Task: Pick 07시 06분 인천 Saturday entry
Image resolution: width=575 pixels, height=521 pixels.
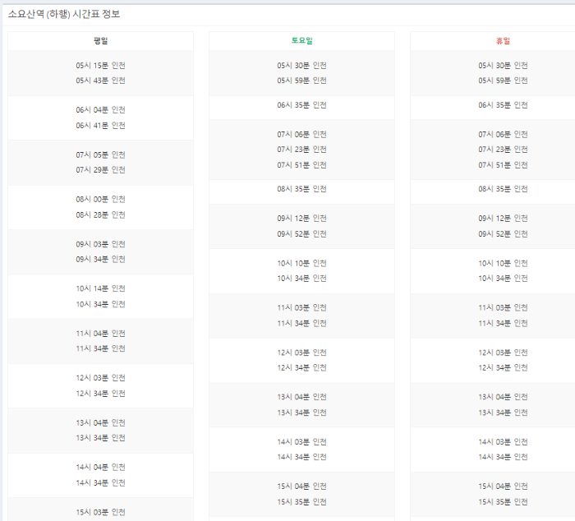Action: click(x=301, y=134)
